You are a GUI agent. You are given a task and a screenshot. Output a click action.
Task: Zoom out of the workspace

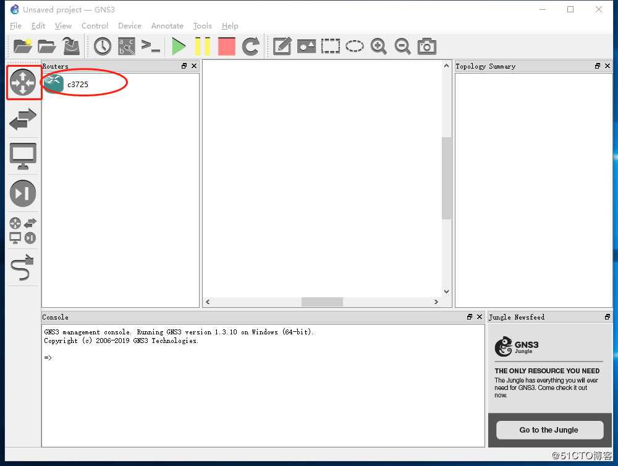403,46
